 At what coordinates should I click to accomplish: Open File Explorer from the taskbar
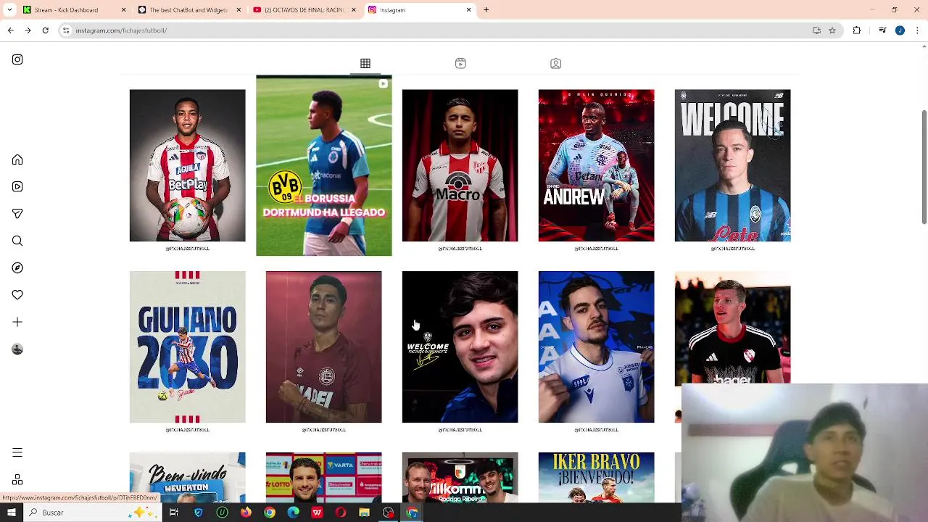[x=365, y=513]
